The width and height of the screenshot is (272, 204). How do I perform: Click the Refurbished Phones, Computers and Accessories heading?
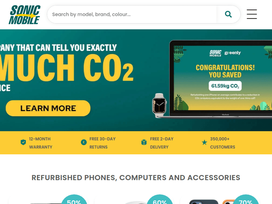click(136, 178)
